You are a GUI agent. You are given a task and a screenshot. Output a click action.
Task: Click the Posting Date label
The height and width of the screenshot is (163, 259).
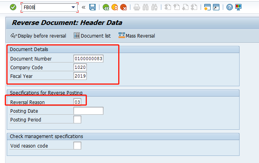point(24,111)
